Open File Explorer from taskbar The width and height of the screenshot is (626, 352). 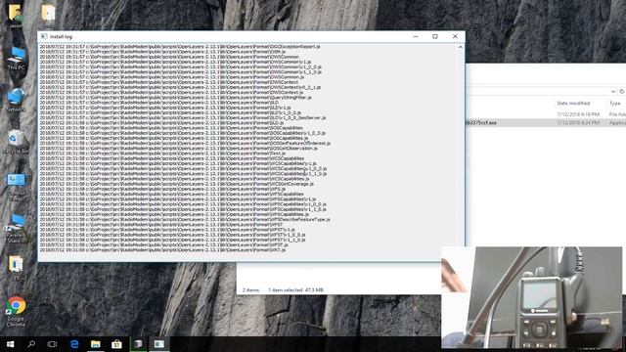click(96, 344)
